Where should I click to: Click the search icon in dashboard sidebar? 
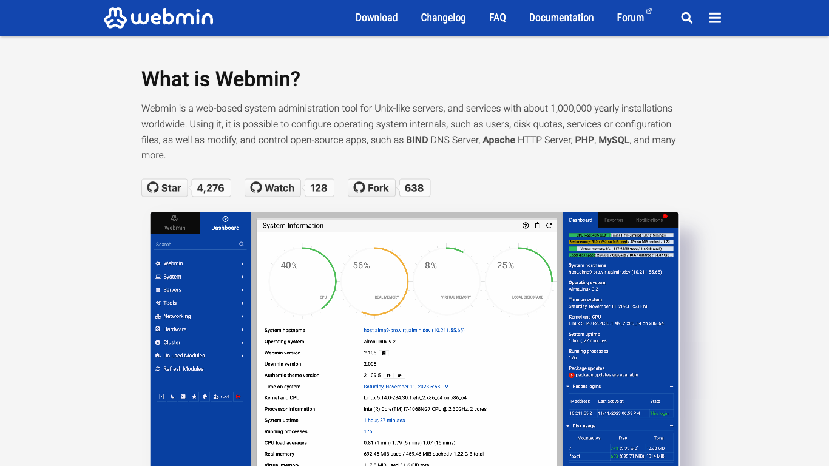tap(242, 244)
